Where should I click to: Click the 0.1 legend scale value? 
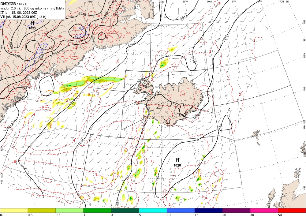coord(2,215)
